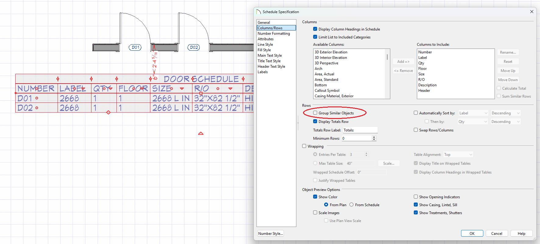Expand the Descending sort order dropdown
The image size is (540, 244).
coord(505,113)
